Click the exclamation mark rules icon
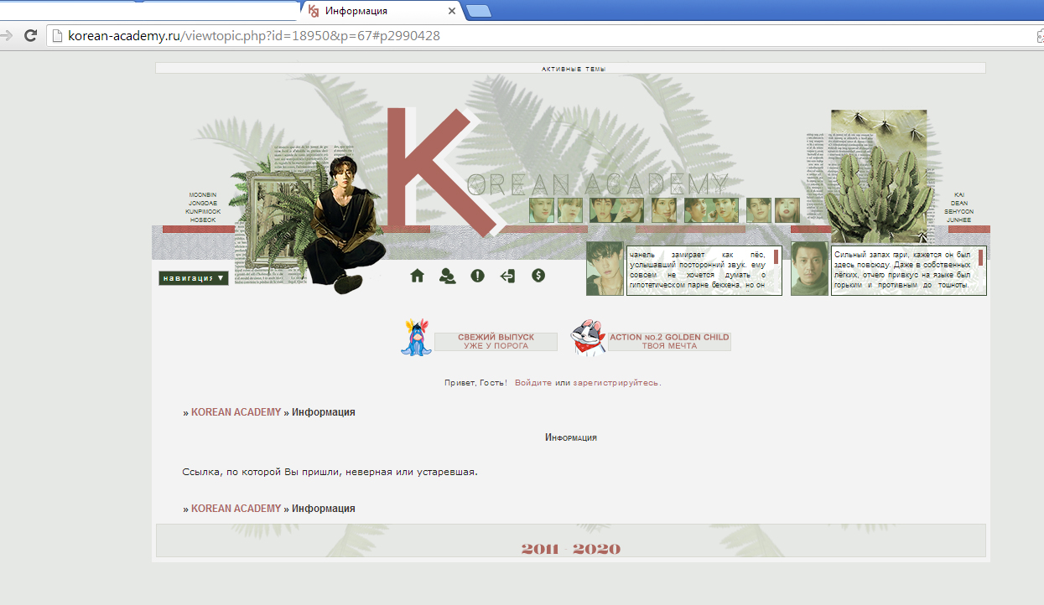 pos(477,276)
